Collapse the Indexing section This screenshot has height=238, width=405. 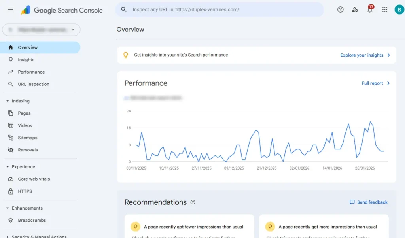(x=8, y=101)
